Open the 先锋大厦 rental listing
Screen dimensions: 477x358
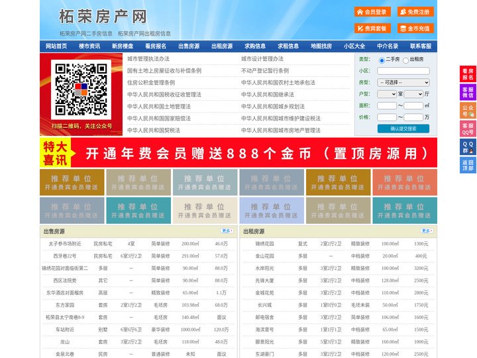(264, 280)
